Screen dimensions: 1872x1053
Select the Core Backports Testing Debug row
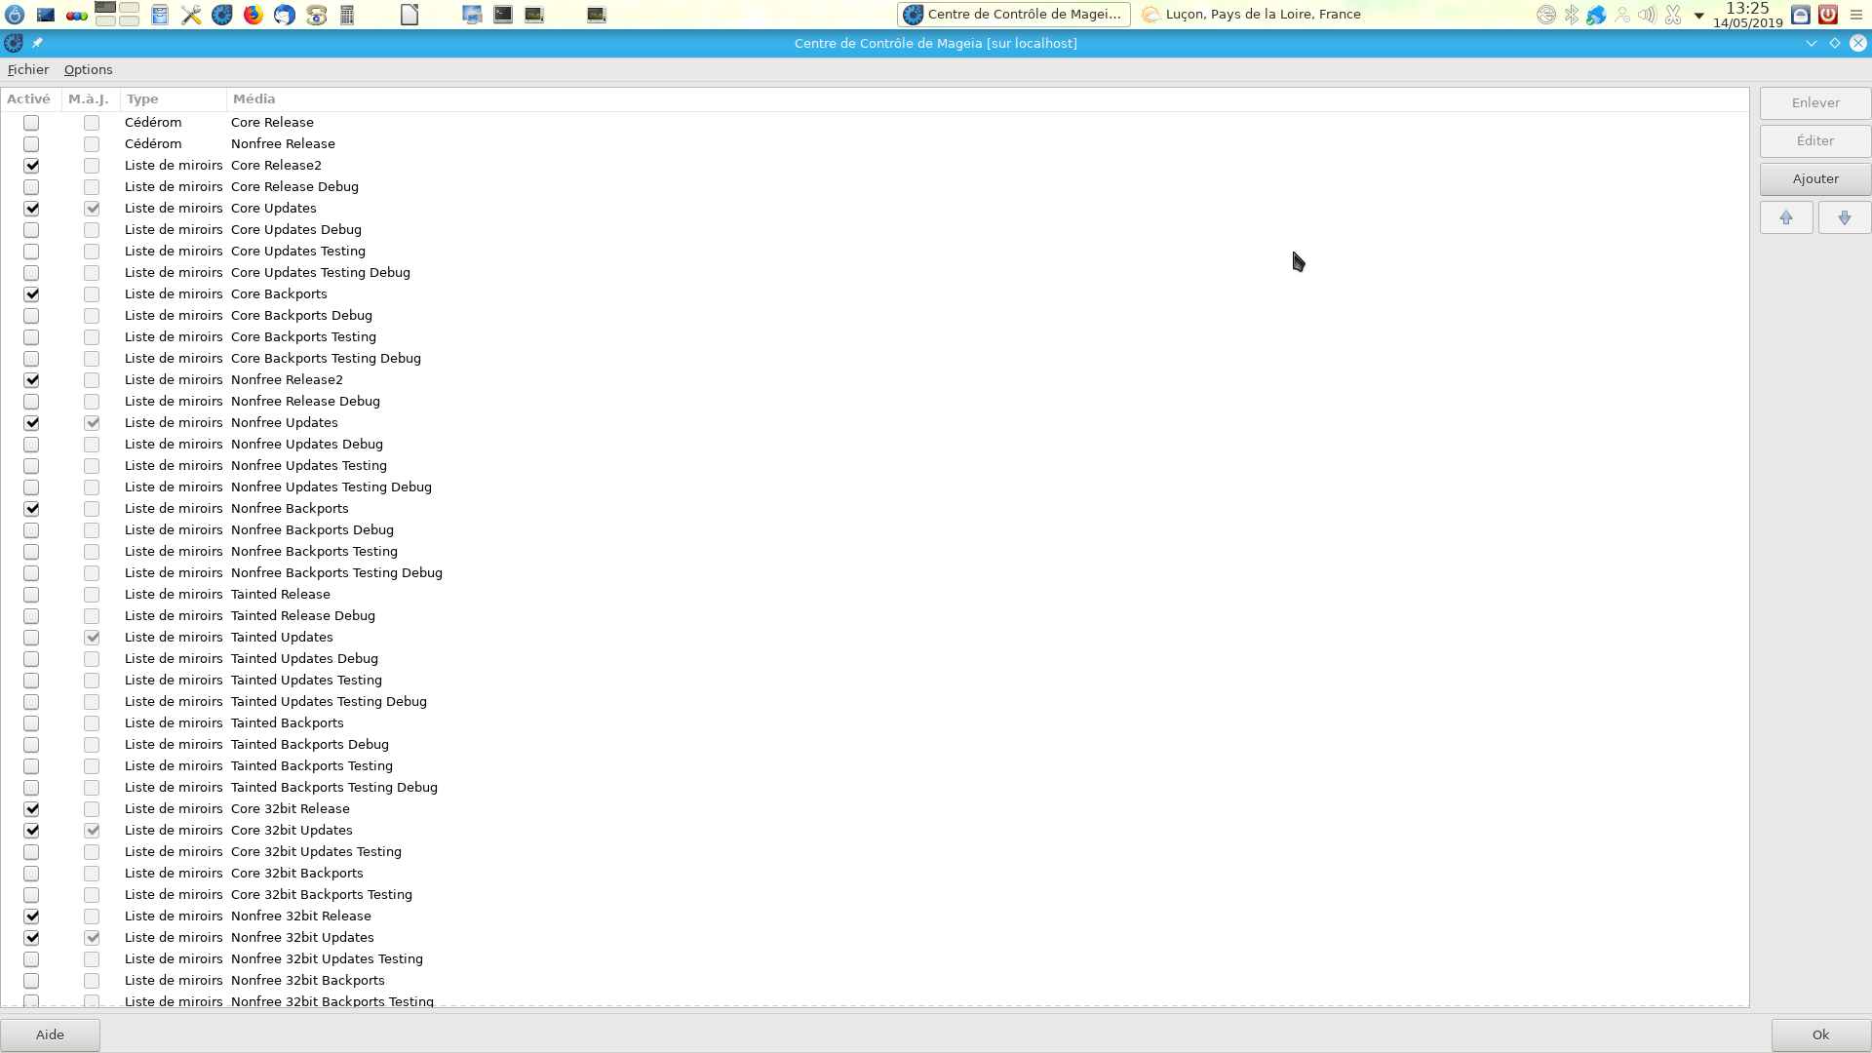point(875,359)
